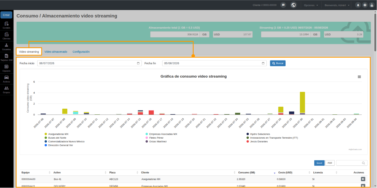Image resolution: width=377 pixels, height=188 pixels.
Task: Open the Configuración tab
Action: [81, 52]
